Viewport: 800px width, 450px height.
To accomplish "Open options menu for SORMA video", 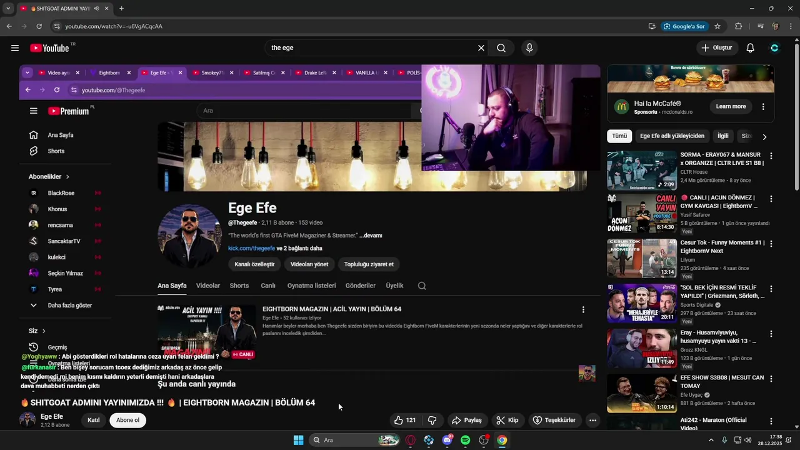I will [x=771, y=156].
